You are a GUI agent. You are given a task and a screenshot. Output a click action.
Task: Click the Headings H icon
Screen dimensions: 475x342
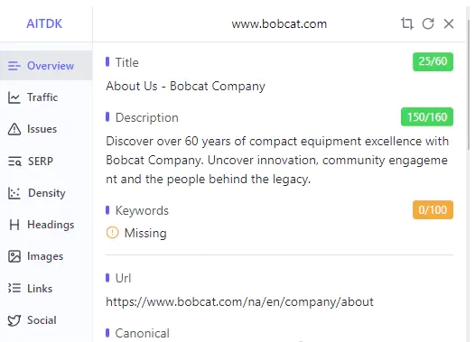click(x=14, y=225)
